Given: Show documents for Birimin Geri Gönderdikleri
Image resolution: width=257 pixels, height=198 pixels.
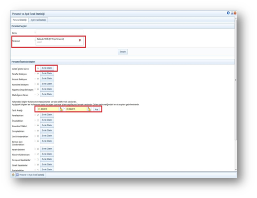Looking at the screenshot, I should click(47, 141).
